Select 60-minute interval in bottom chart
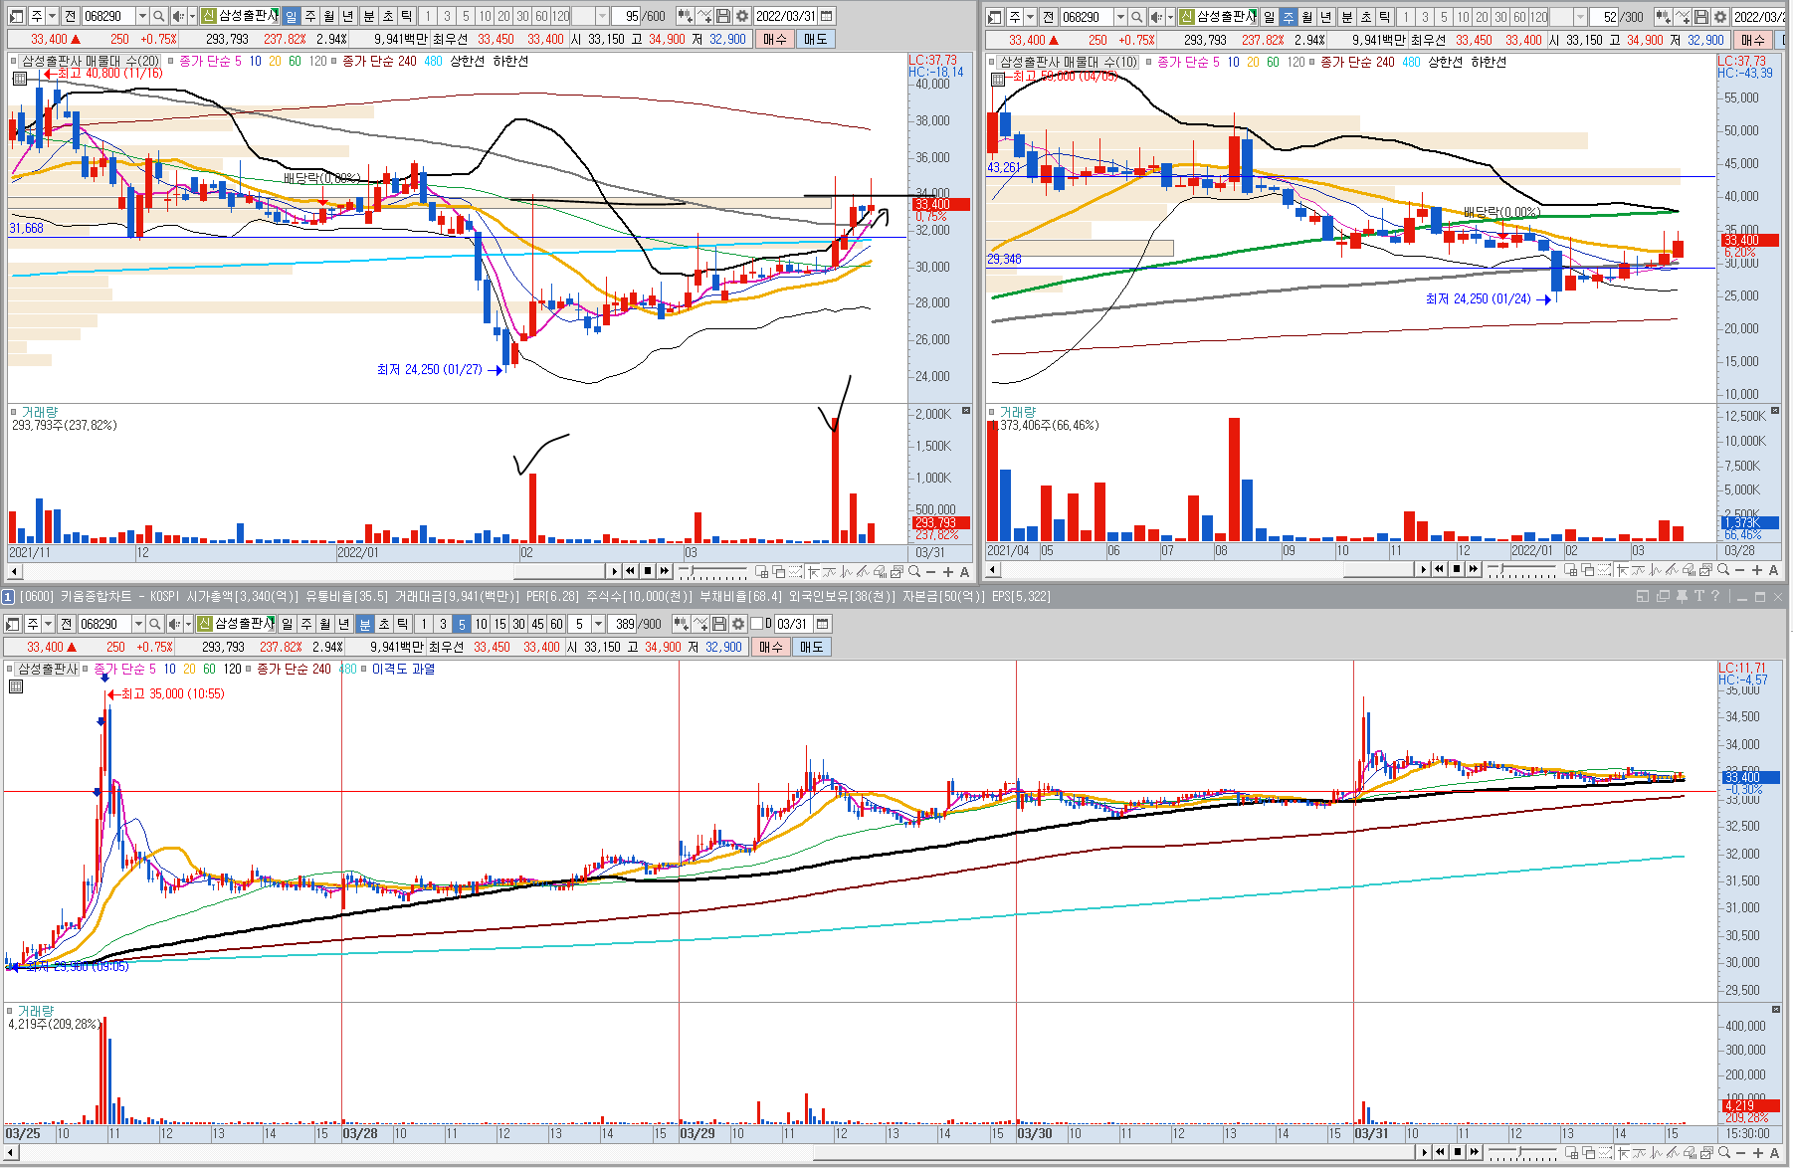1793x1169 pixels. tap(556, 624)
